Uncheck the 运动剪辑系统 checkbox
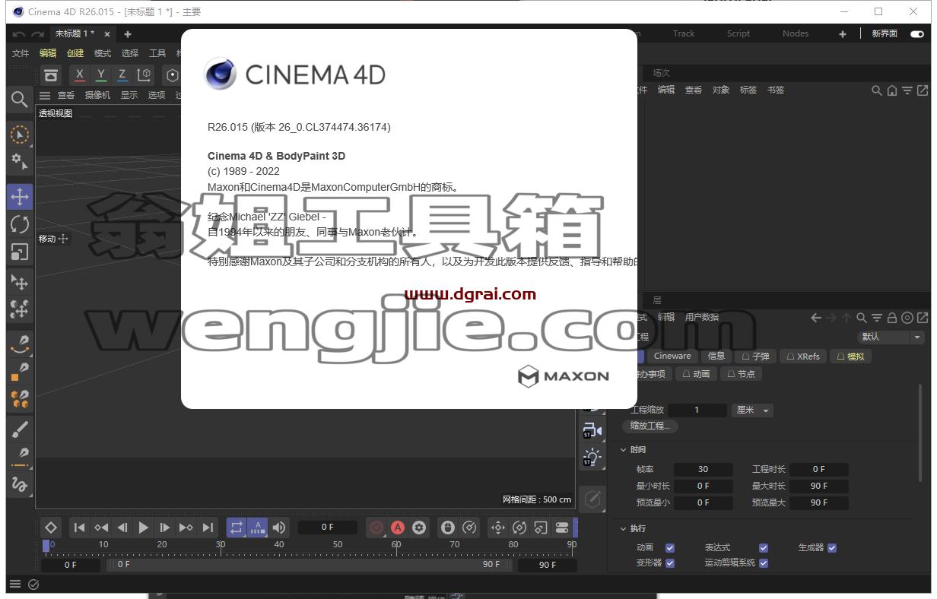Image resolution: width=937 pixels, height=599 pixels. [764, 563]
